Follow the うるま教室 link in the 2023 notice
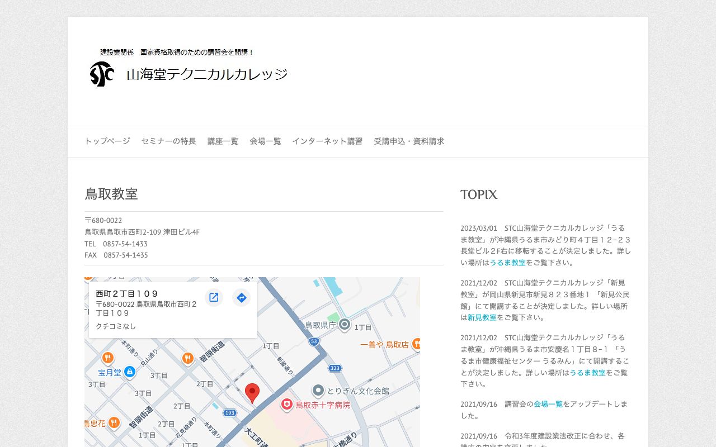 click(x=508, y=262)
